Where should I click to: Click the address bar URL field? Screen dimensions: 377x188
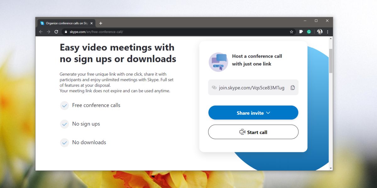coord(179,32)
